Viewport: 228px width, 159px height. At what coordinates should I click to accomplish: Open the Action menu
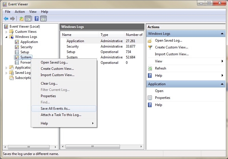(20, 12)
